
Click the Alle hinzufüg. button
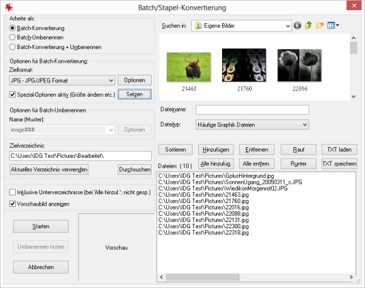(x=216, y=163)
